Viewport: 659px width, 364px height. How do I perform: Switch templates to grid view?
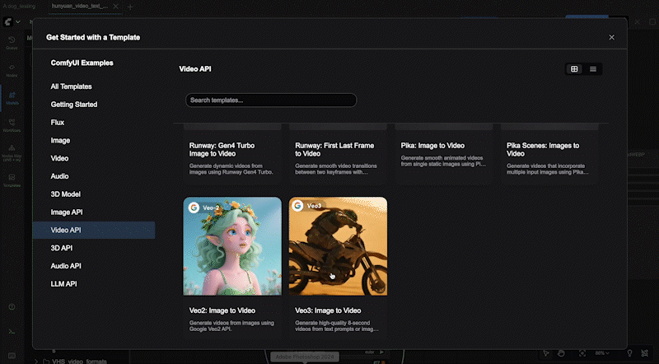tap(574, 69)
